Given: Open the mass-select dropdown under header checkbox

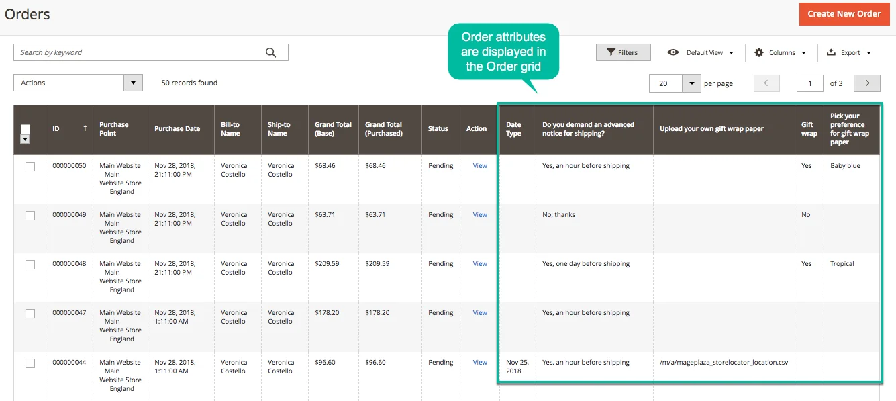Looking at the screenshot, I should click(x=26, y=139).
